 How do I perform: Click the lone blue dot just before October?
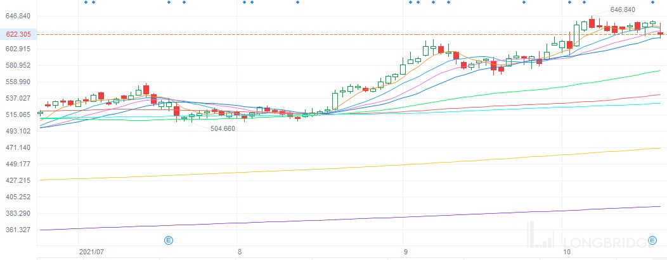click(x=524, y=3)
